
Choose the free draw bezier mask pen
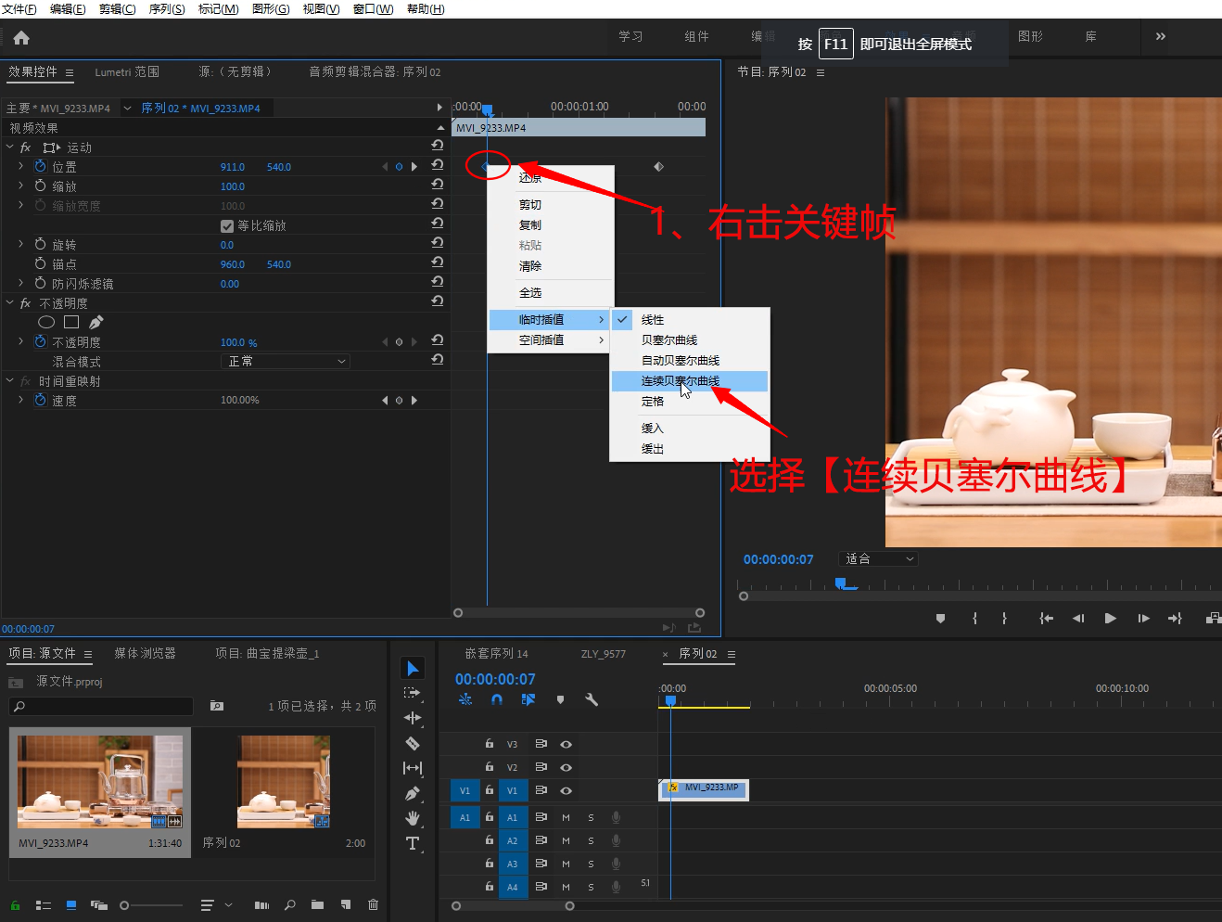(x=95, y=323)
